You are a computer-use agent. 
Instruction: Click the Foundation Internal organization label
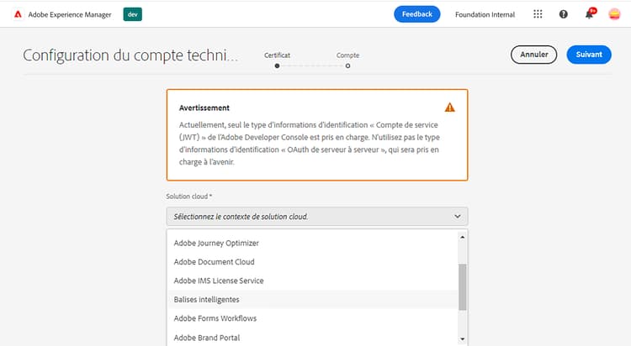click(485, 14)
